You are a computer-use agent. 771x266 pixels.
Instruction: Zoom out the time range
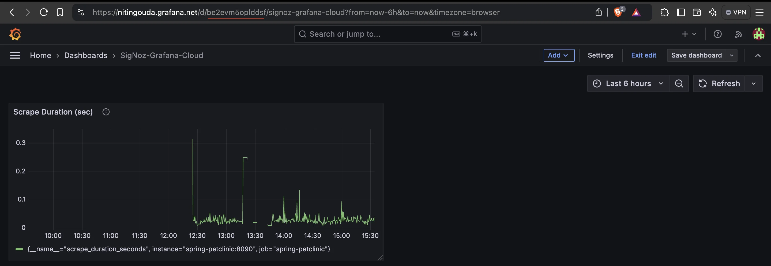click(x=679, y=83)
